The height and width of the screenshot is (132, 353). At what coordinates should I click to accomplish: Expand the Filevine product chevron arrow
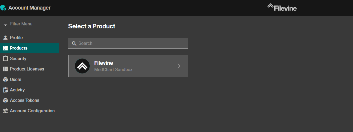(x=179, y=66)
